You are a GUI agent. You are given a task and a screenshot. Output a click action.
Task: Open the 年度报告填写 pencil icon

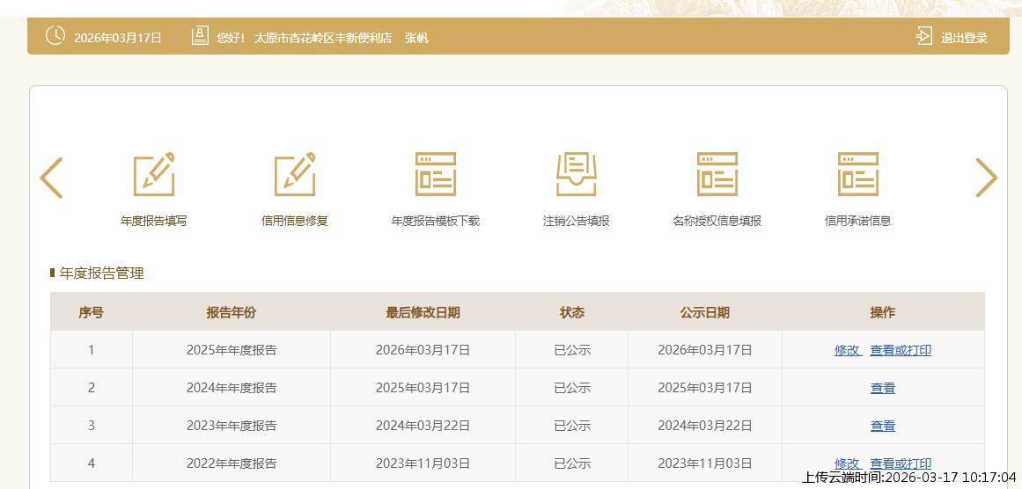coord(154,174)
